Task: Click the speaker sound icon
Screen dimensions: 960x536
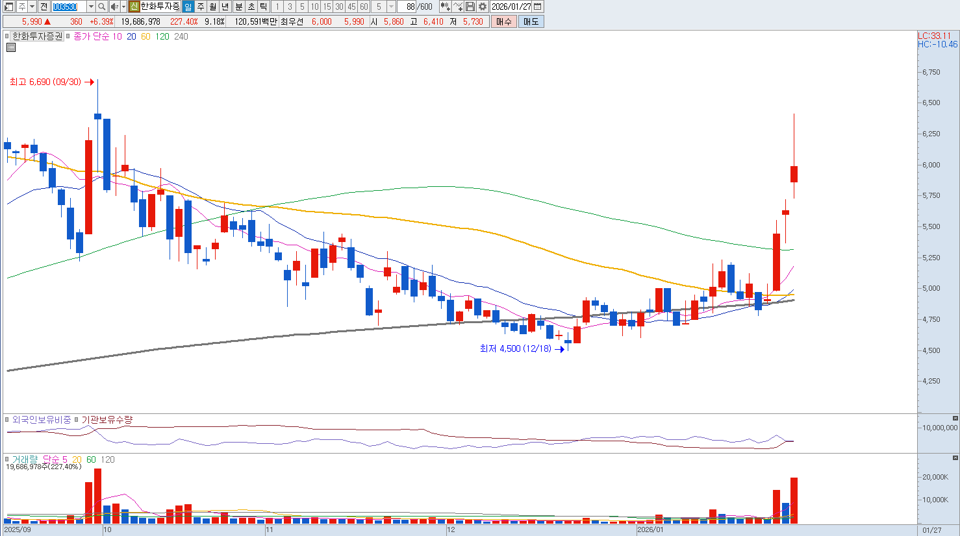Action: 114,6
